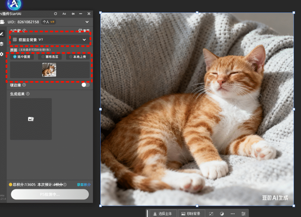Click the half-circle adjustment icon
This screenshot has width=301, height=217.
point(222,214)
